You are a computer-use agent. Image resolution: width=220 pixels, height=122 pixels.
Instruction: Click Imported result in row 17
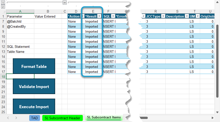click(93, 72)
